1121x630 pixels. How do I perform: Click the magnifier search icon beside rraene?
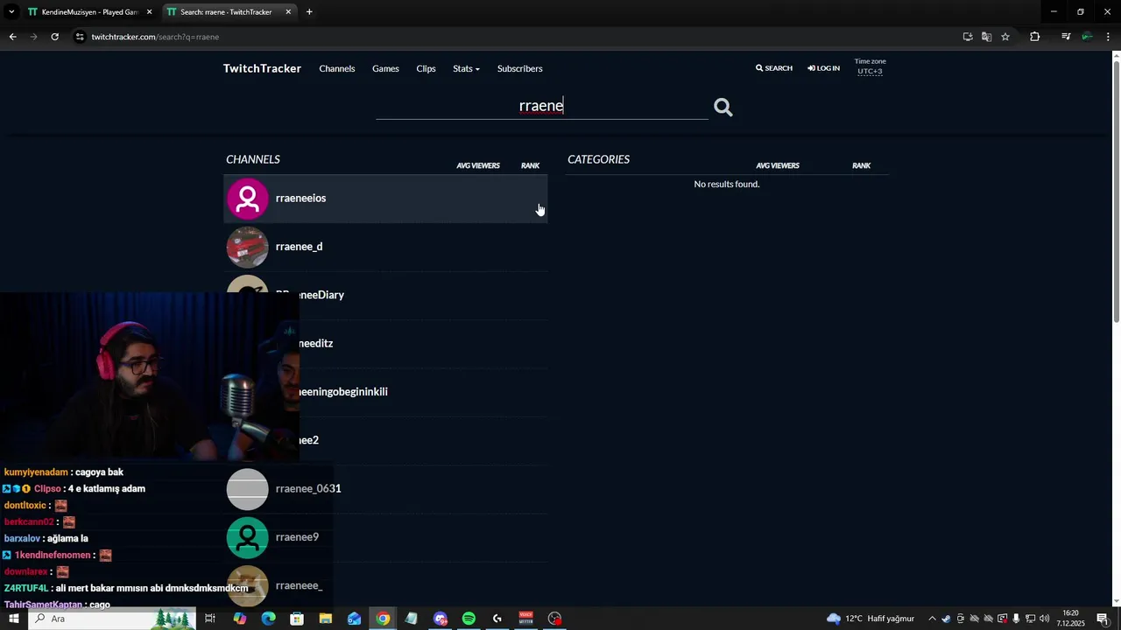click(723, 107)
